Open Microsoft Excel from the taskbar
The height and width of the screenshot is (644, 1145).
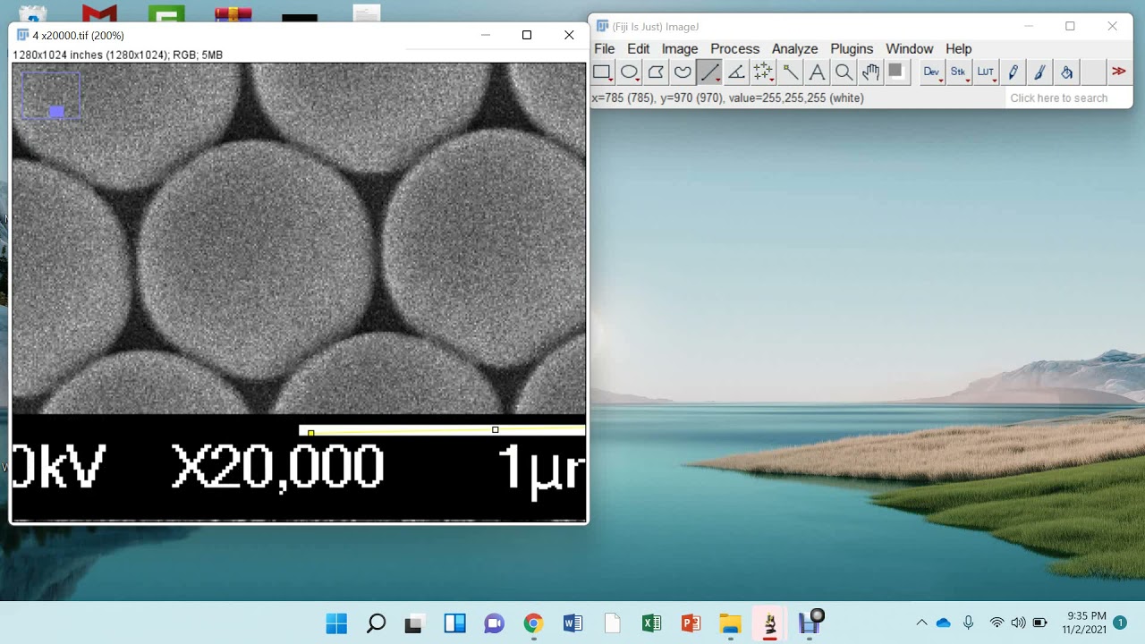651,623
